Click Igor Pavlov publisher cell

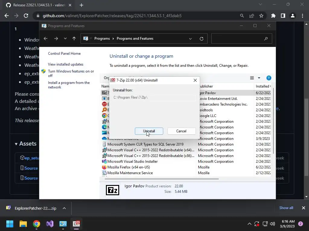click(208, 93)
